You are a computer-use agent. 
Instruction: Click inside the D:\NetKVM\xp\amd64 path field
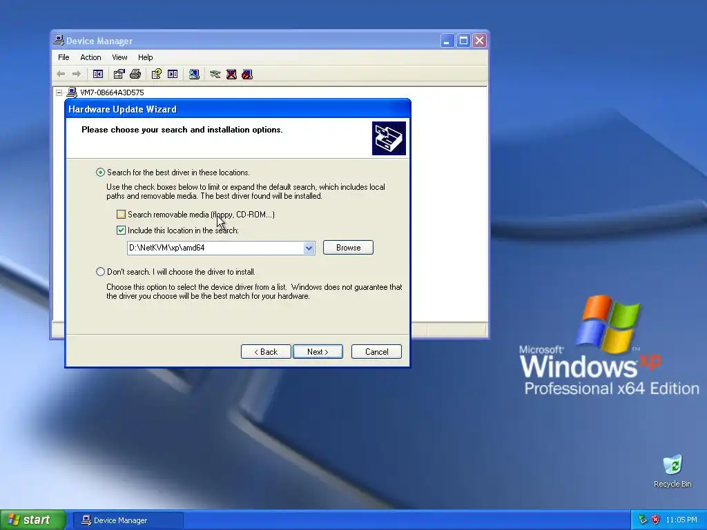215,248
